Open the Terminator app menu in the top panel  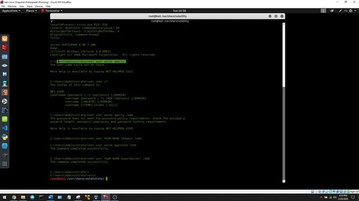[52, 11]
